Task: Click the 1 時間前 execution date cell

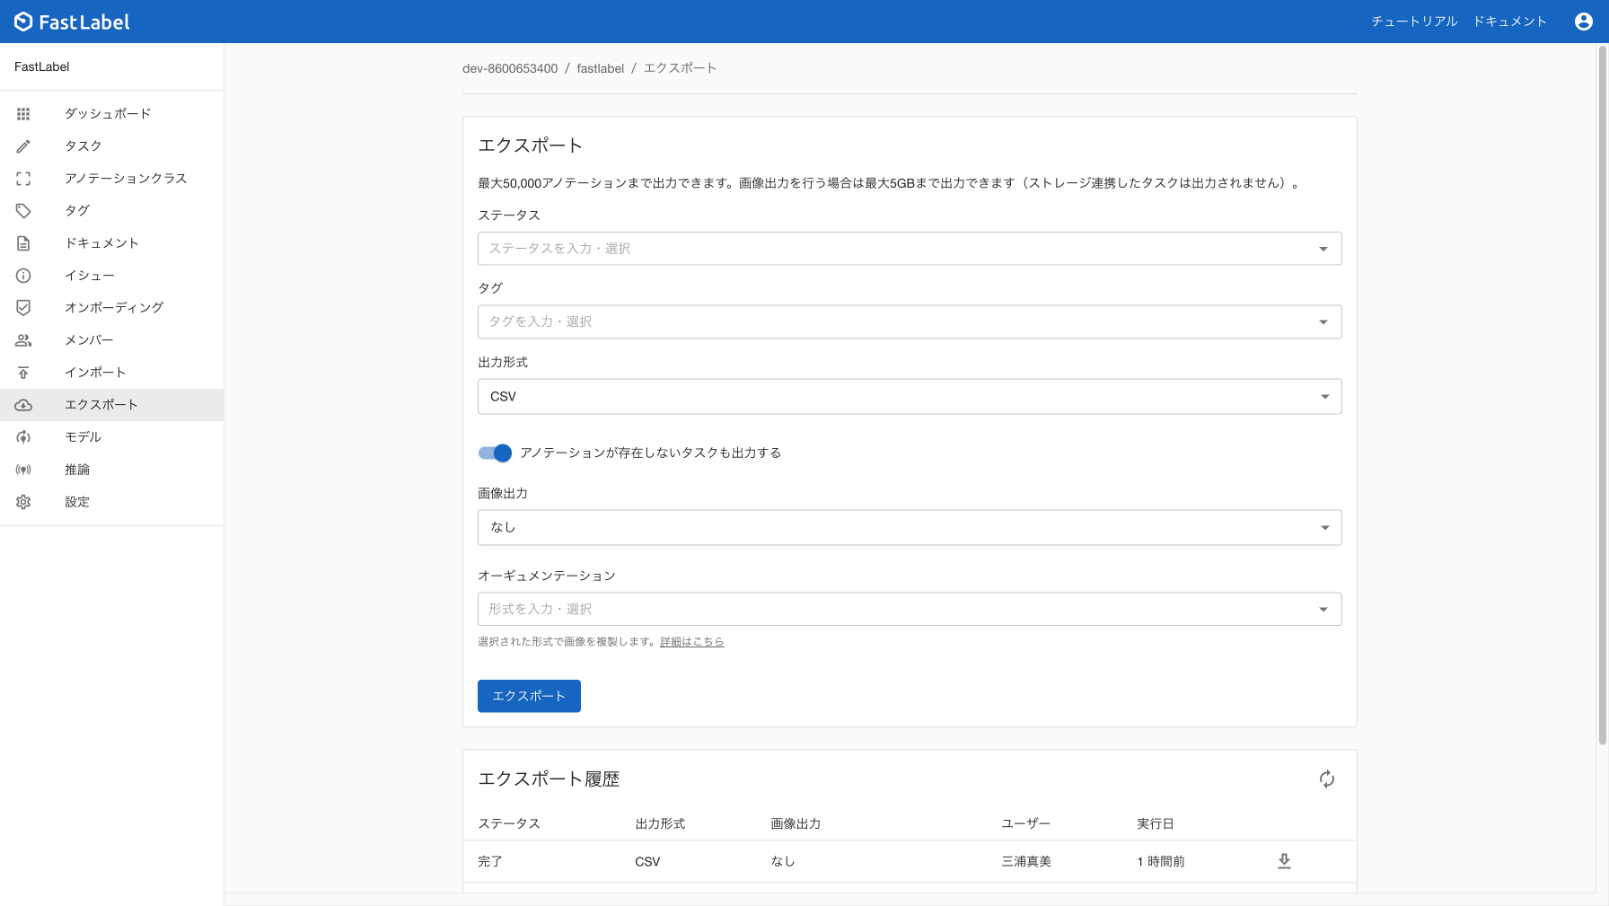Action: tap(1161, 861)
